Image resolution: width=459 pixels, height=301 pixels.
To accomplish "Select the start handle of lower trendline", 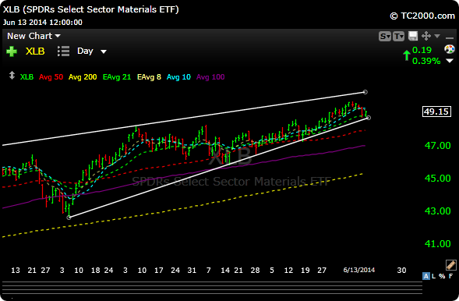I will (69, 218).
